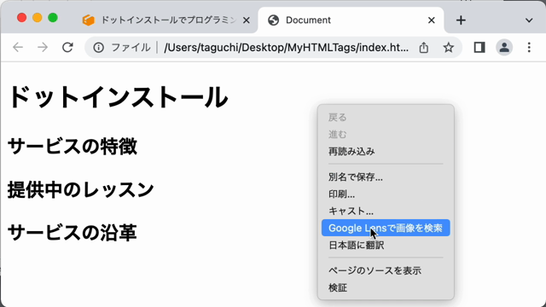
Task: Choose 再読み込み in the context menu
Action: [386, 152]
